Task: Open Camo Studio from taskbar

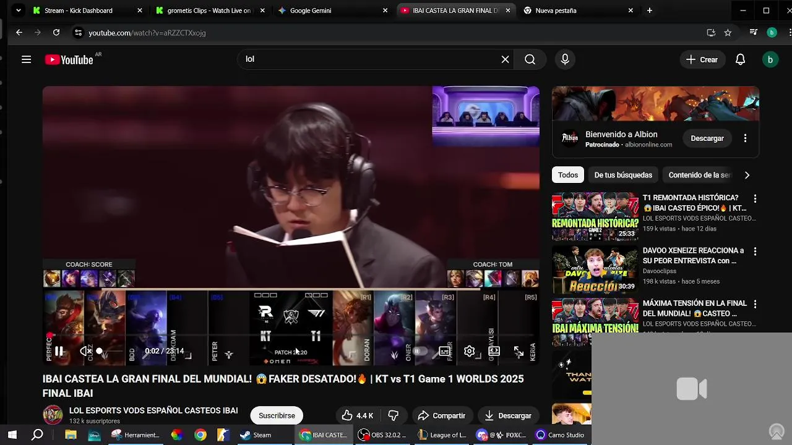Action: click(559, 435)
